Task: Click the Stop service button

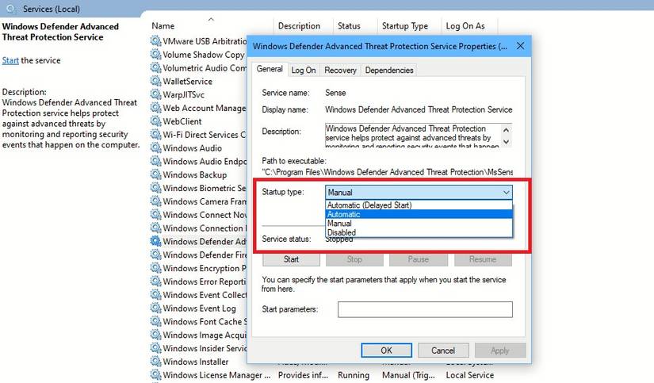Action: pos(354,259)
